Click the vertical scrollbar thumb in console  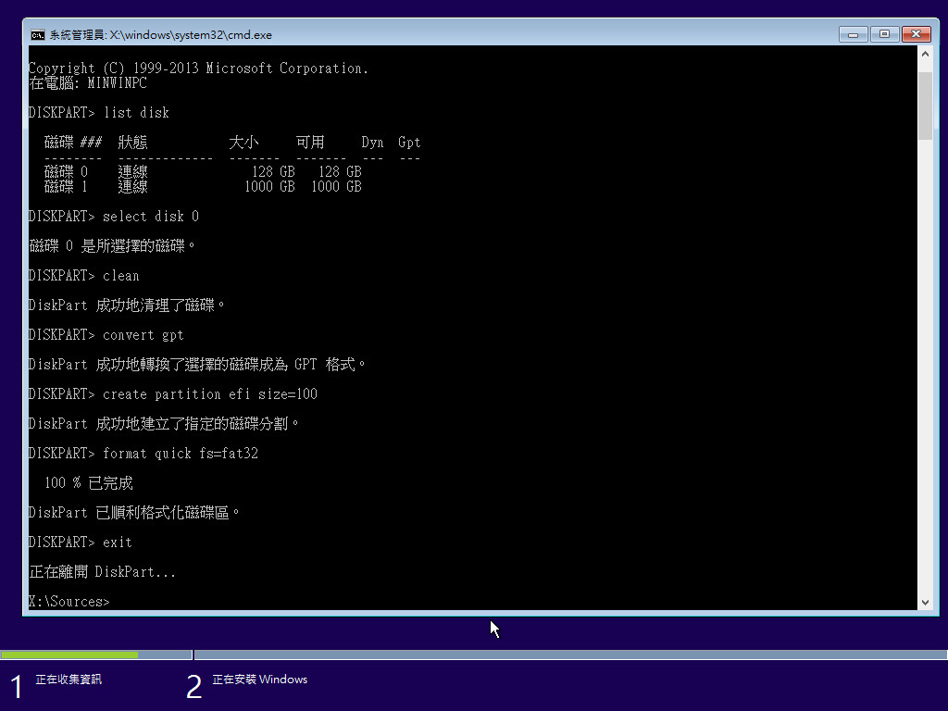tap(925, 106)
